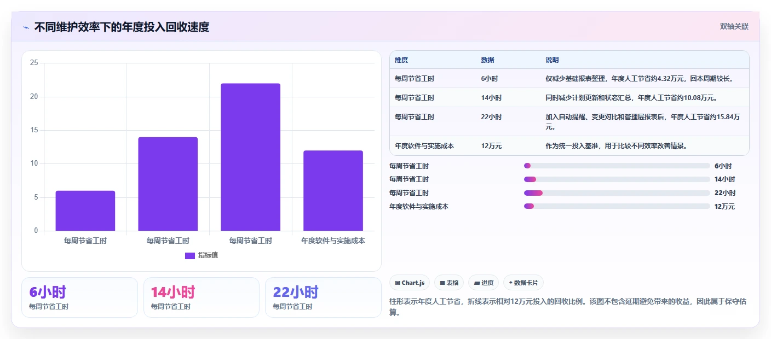
Task: Click the 数据卡片 chip
Action: tap(523, 283)
